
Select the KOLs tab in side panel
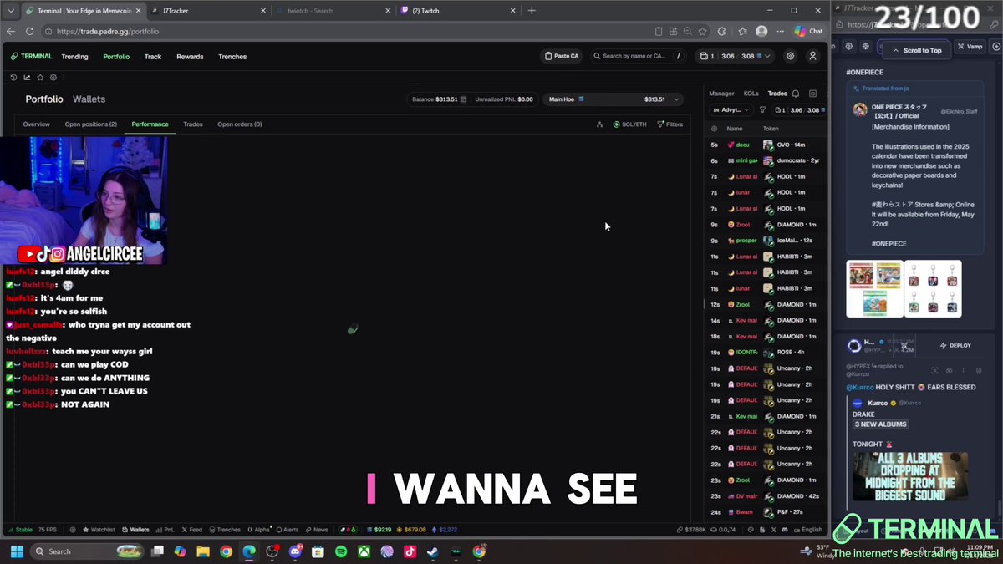[751, 94]
